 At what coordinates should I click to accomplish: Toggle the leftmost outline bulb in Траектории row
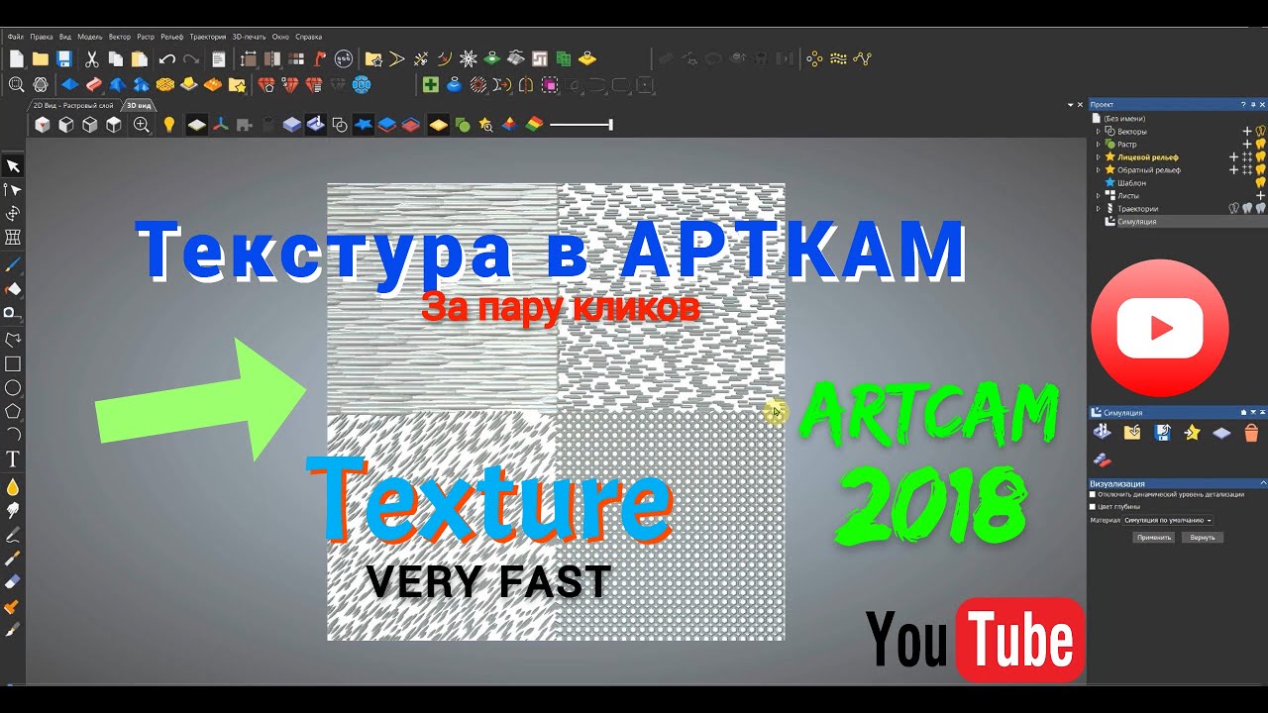coord(1234,208)
